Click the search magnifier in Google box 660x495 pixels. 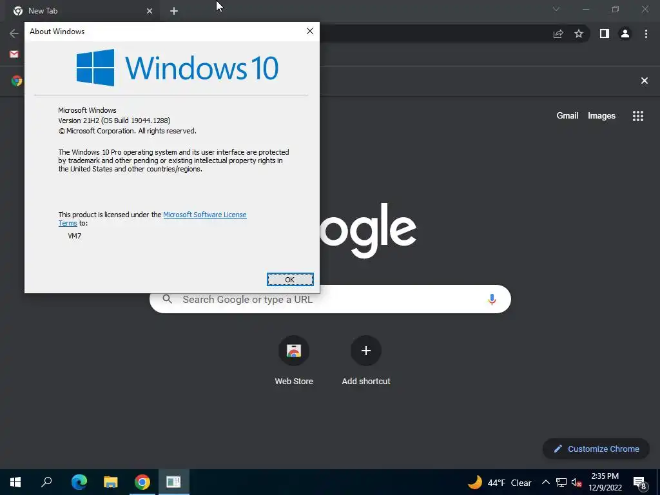167,299
